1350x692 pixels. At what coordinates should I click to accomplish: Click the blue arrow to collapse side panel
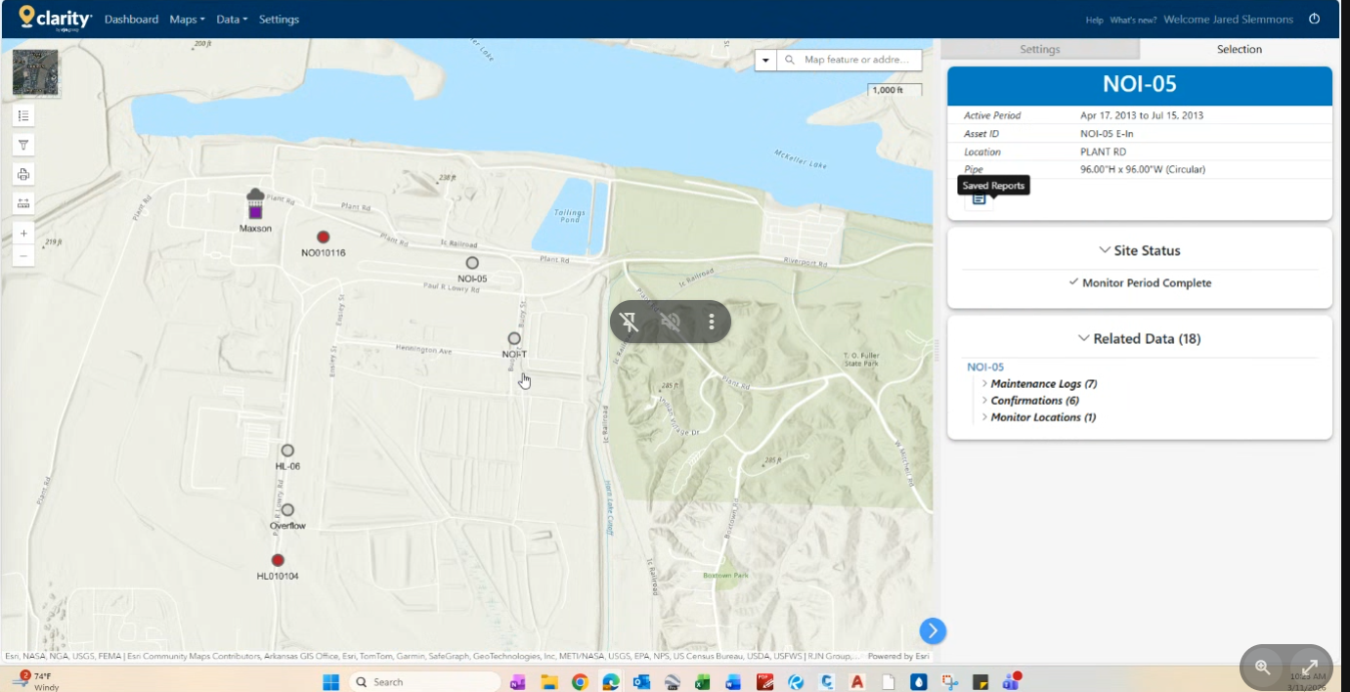point(932,630)
